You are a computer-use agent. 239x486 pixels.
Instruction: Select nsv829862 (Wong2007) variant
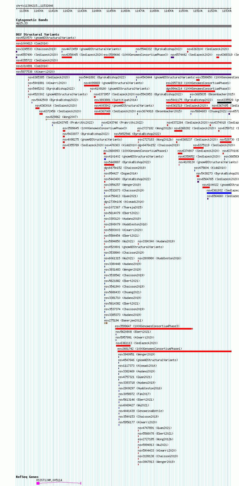[62, 117]
